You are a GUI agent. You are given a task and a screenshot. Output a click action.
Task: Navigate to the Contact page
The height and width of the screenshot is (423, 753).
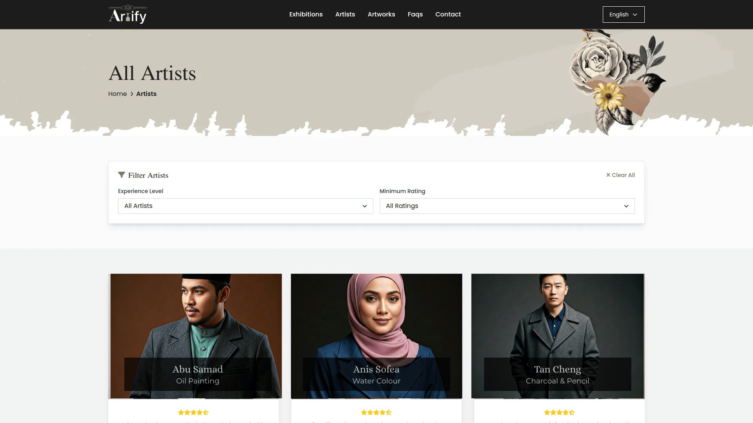(x=448, y=14)
